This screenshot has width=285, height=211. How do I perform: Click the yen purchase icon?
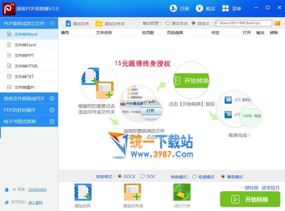199,9
